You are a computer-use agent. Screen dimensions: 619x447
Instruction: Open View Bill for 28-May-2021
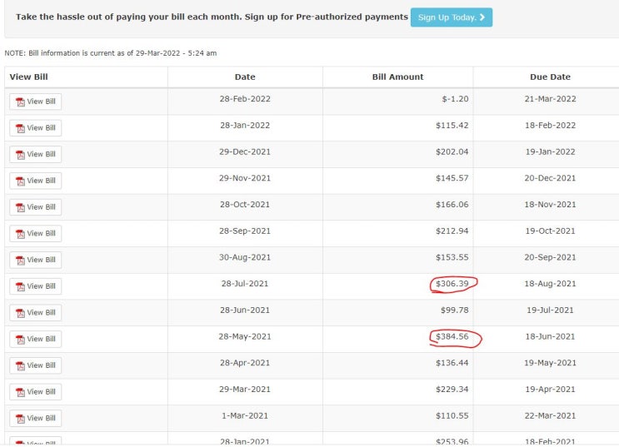tap(36, 340)
